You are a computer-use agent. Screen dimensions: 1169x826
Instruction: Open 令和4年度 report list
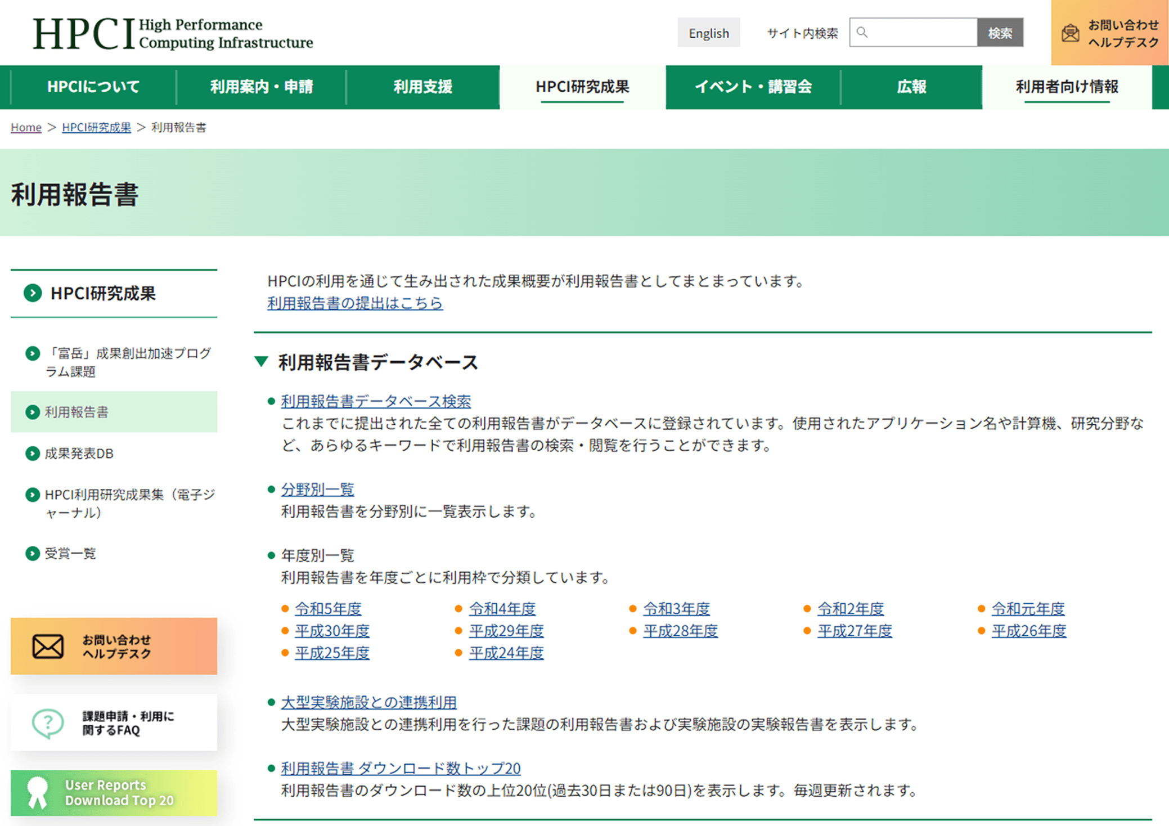[502, 609]
